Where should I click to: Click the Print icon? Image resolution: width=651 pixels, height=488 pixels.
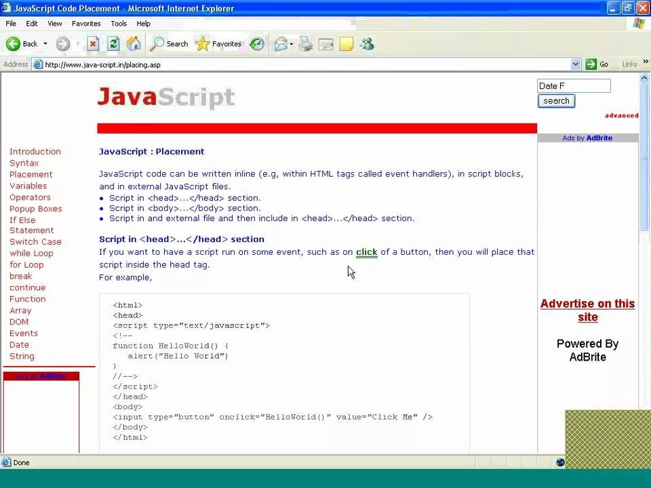pos(306,43)
